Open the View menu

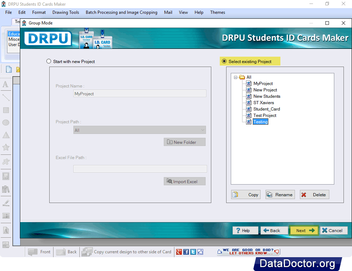(x=183, y=12)
